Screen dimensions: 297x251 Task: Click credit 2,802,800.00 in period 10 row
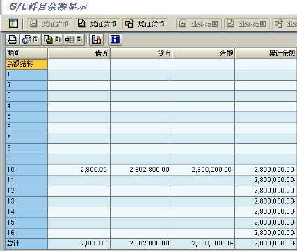[x=150, y=170]
